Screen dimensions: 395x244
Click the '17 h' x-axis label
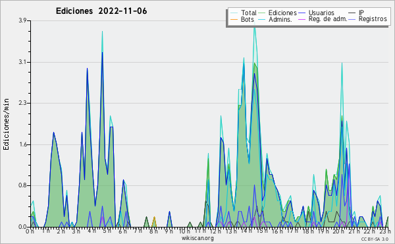tap(292, 231)
